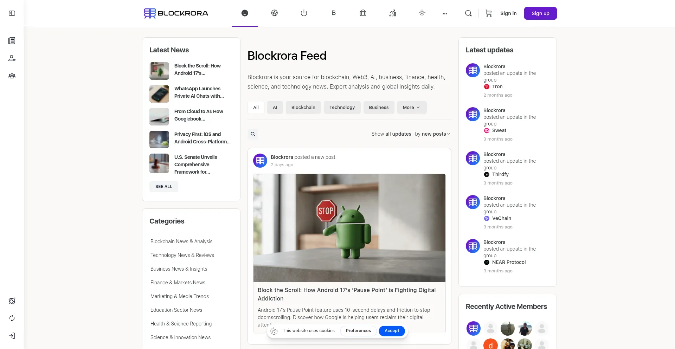Open cookie Preferences
675x349 pixels.
coord(358,331)
